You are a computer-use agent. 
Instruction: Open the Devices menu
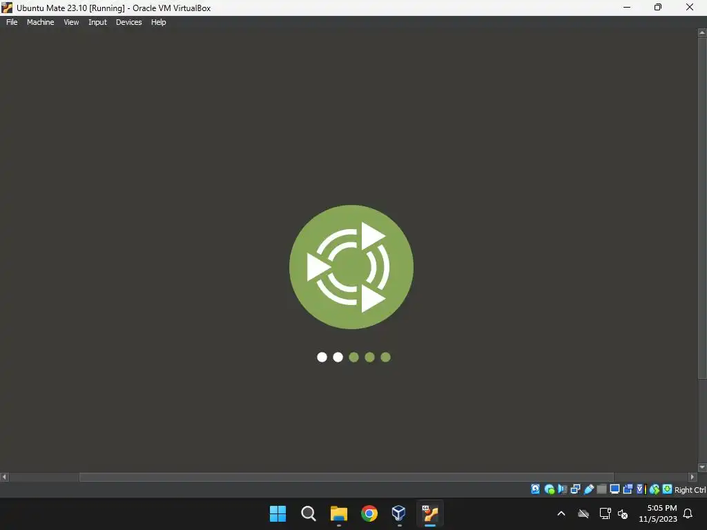129,22
